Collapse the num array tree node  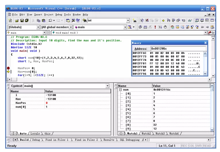click(120, 90)
